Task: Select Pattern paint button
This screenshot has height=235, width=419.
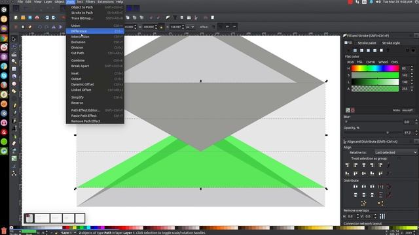Action: 374,50
